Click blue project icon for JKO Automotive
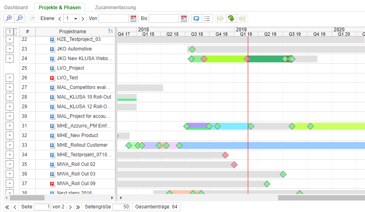 52,49
